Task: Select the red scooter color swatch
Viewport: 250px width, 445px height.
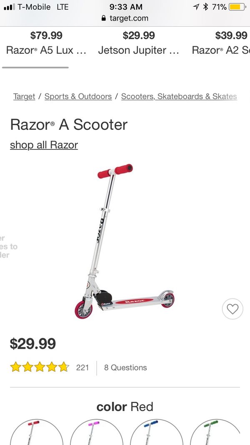Action: pyautogui.click(x=37, y=432)
